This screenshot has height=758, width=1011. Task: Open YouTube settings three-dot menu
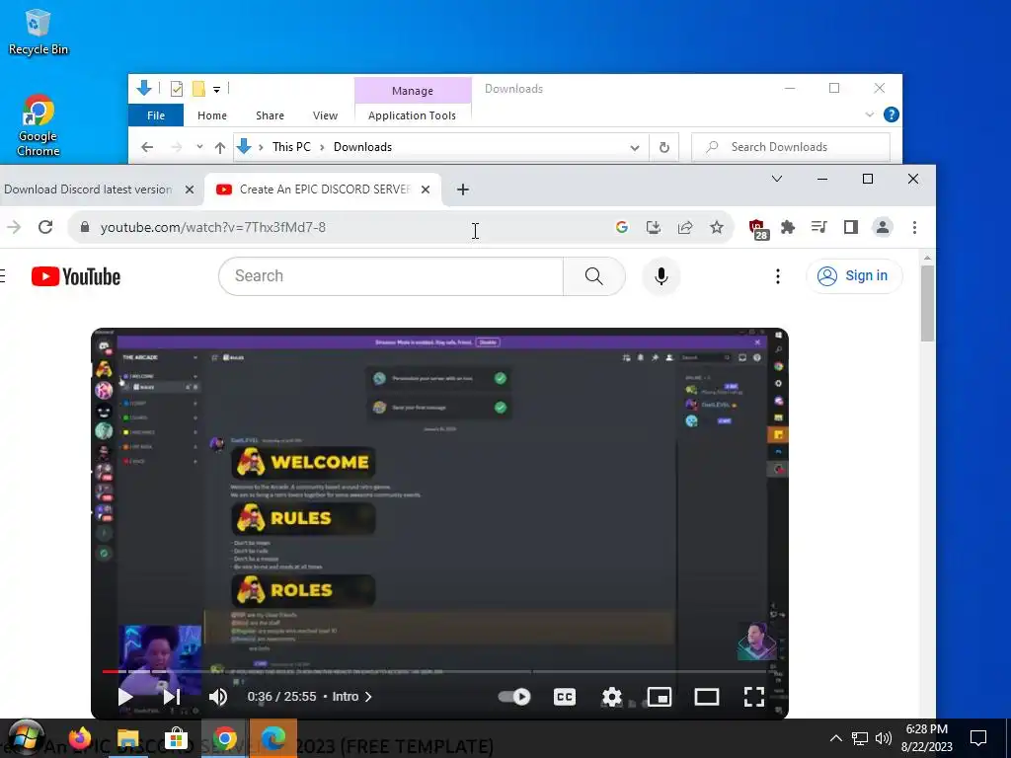778,276
